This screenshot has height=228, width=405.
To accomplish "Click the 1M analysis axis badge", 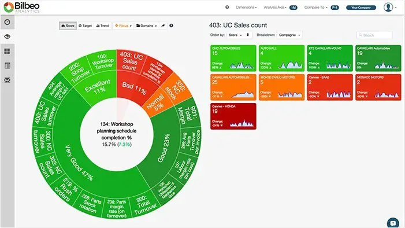I will click(x=293, y=8).
